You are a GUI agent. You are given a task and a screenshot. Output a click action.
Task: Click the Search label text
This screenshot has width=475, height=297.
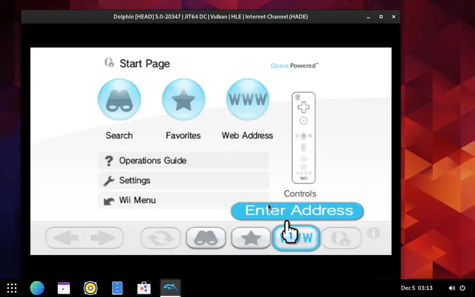click(119, 136)
